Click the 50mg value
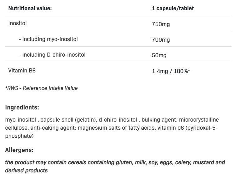 pos(159,55)
